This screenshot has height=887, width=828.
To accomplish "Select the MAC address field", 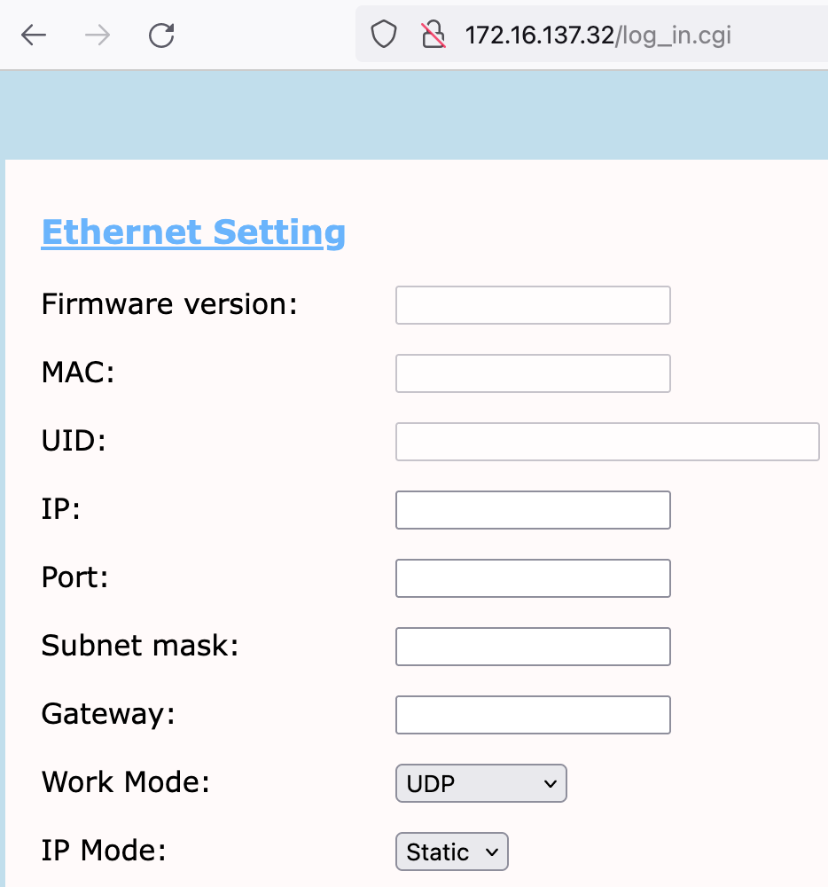I will coord(533,373).
